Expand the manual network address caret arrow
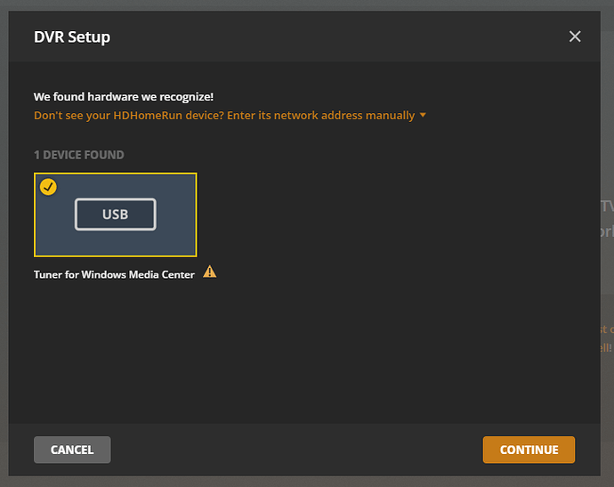 pos(424,115)
